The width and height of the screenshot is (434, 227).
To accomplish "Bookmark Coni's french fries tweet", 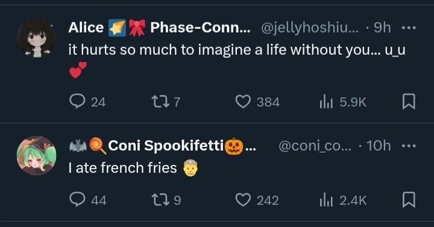I will click(x=409, y=200).
